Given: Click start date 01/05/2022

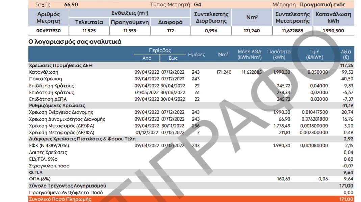Looking at the screenshot, I should click(147, 92).
